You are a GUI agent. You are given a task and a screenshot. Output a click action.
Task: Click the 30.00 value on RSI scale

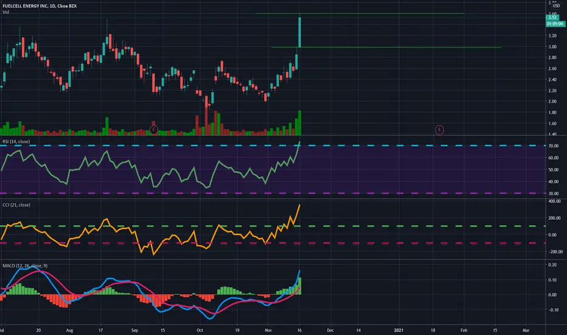[x=553, y=194]
